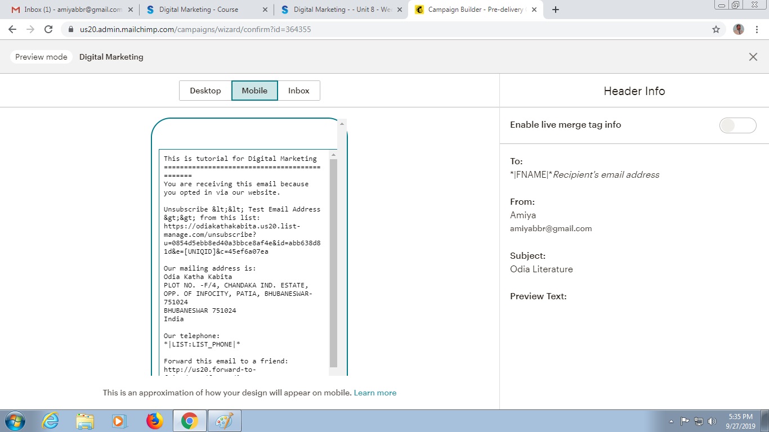Open the Chrome profile avatar
769x432 pixels.
739,29
